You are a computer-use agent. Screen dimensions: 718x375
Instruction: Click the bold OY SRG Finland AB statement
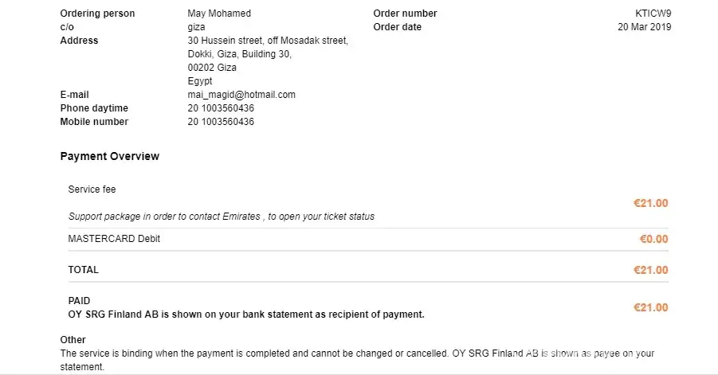click(246, 314)
